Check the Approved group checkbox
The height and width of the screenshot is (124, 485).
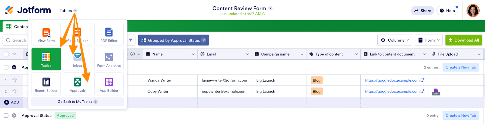6,116
